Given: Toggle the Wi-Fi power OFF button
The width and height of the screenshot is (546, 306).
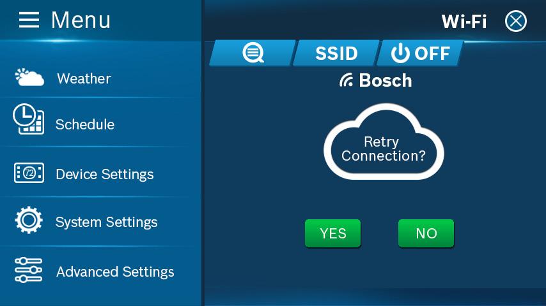Looking at the screenshot, I should coord(420,53).
